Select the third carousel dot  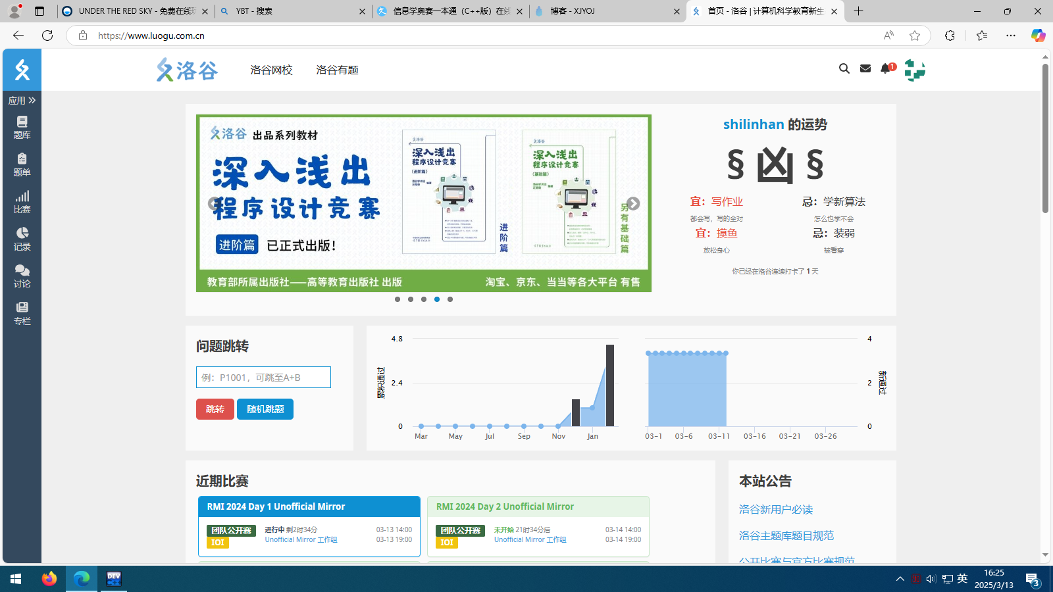pos(424,299)
